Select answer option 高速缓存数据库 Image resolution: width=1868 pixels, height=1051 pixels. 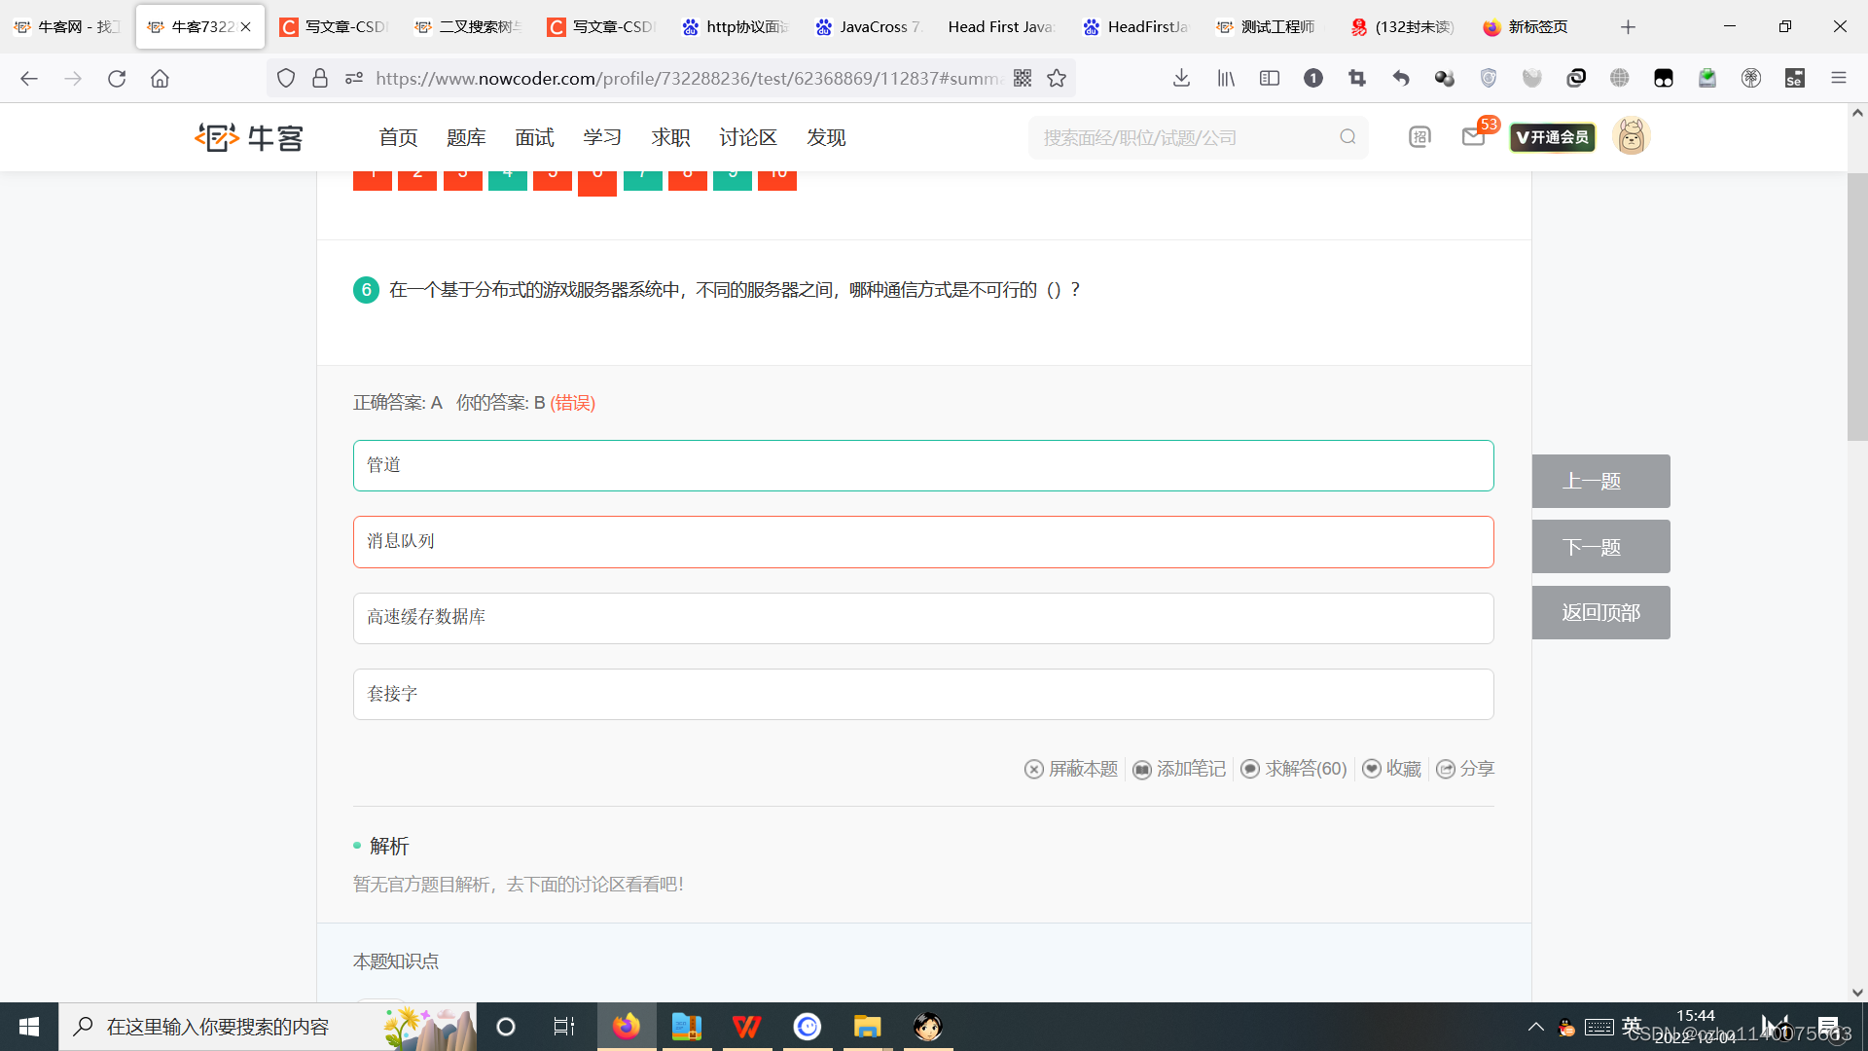[923, 618]
